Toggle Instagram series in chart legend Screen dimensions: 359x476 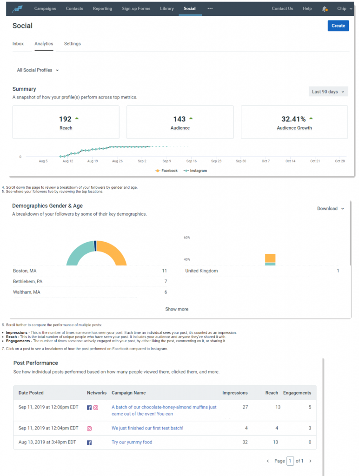pos(195,171)
